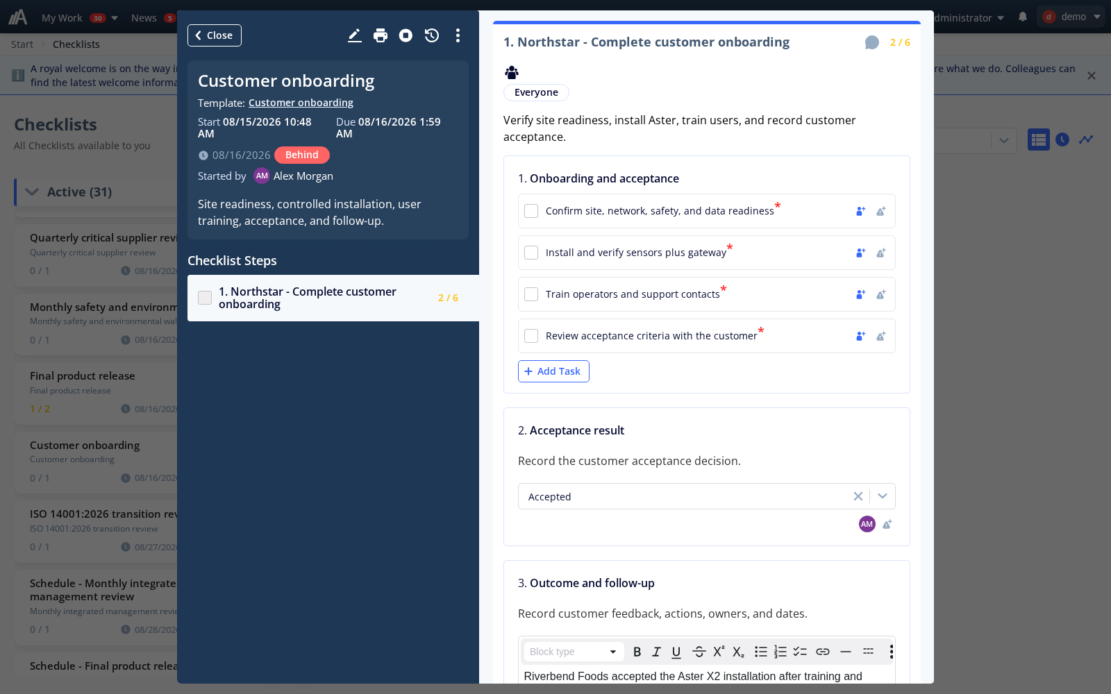The width and height of the screenshot is (1111, 694).
Task: Click the Everyone assignee chip
Action: coord(536,92)
